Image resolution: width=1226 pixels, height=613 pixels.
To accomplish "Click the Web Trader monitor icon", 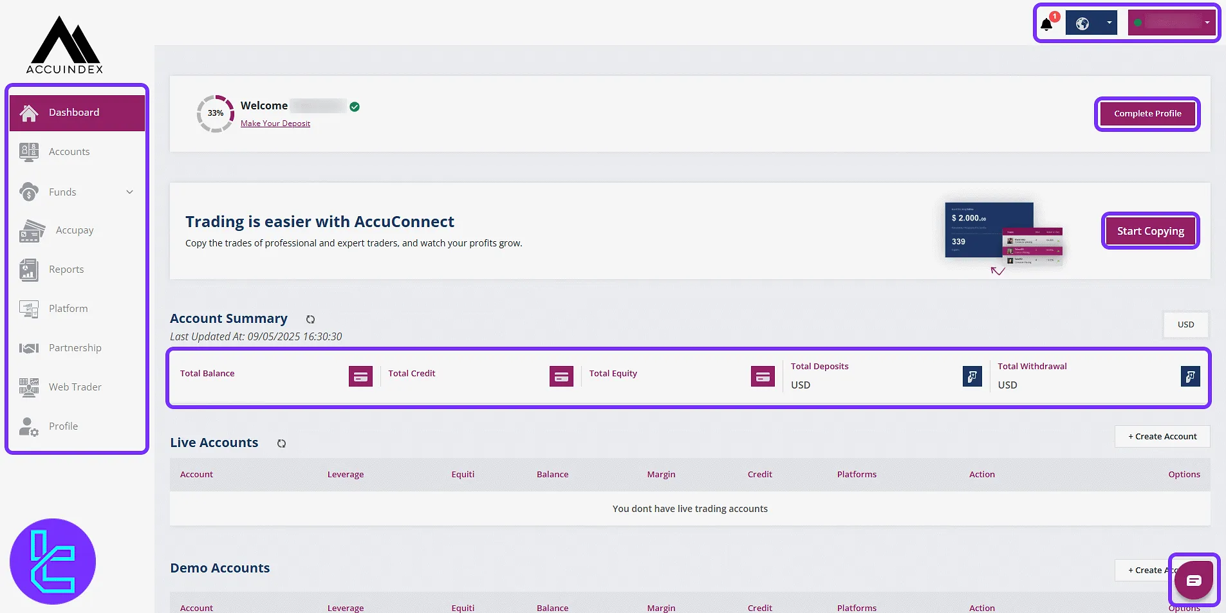I will pyautogui.click(x=29, y=387).
